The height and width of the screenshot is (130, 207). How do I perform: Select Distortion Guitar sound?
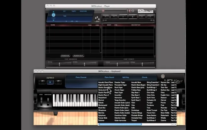pyautogui.click(x=120, y=118)
